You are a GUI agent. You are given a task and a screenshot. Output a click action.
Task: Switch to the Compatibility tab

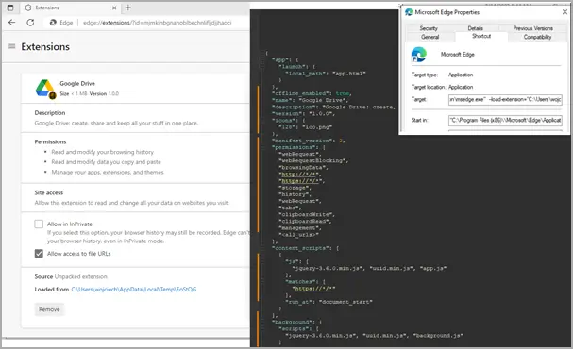pos(537,37)
